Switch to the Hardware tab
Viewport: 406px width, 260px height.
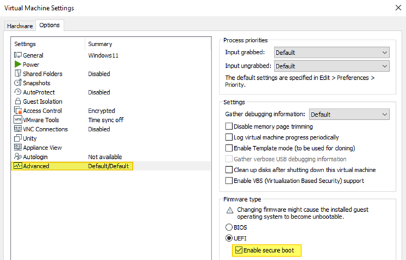[20, 26]
